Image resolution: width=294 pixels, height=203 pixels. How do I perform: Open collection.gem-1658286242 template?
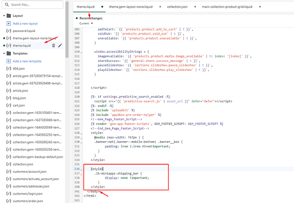(37, 142)
